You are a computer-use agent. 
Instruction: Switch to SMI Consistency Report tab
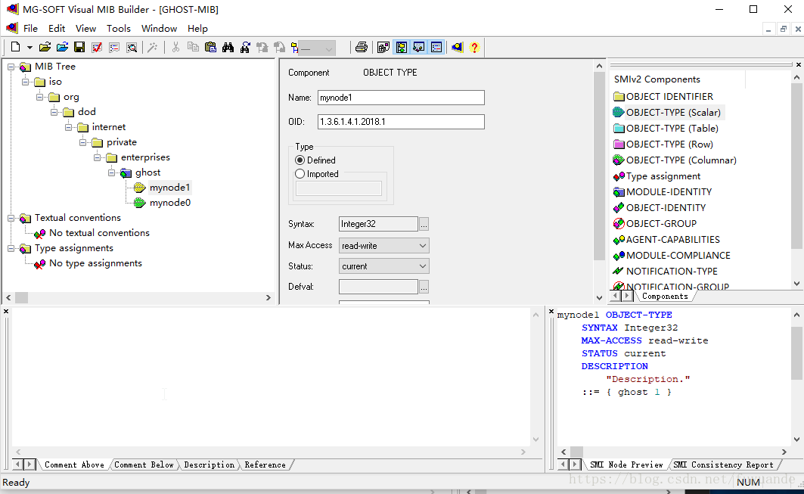723,464
